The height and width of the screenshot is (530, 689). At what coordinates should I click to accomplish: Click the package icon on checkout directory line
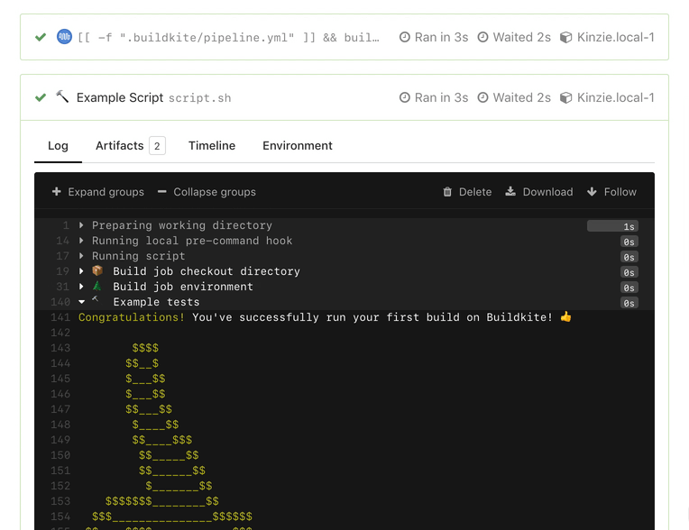pyautogui.click(x=97, y=271)
